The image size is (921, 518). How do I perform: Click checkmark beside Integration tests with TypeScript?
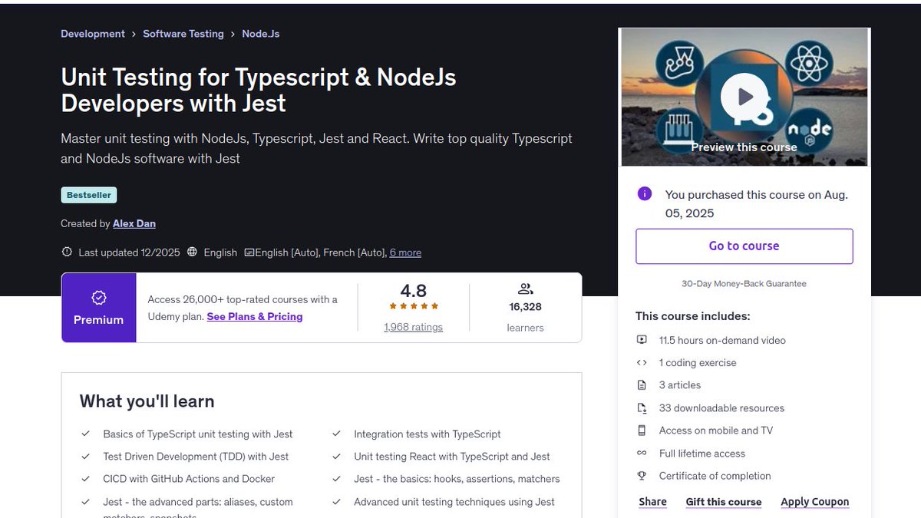(336, 434)
